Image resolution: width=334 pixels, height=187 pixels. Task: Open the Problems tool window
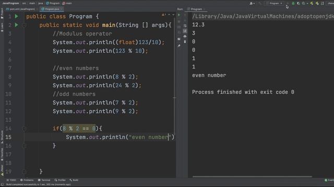pos(27,180)
